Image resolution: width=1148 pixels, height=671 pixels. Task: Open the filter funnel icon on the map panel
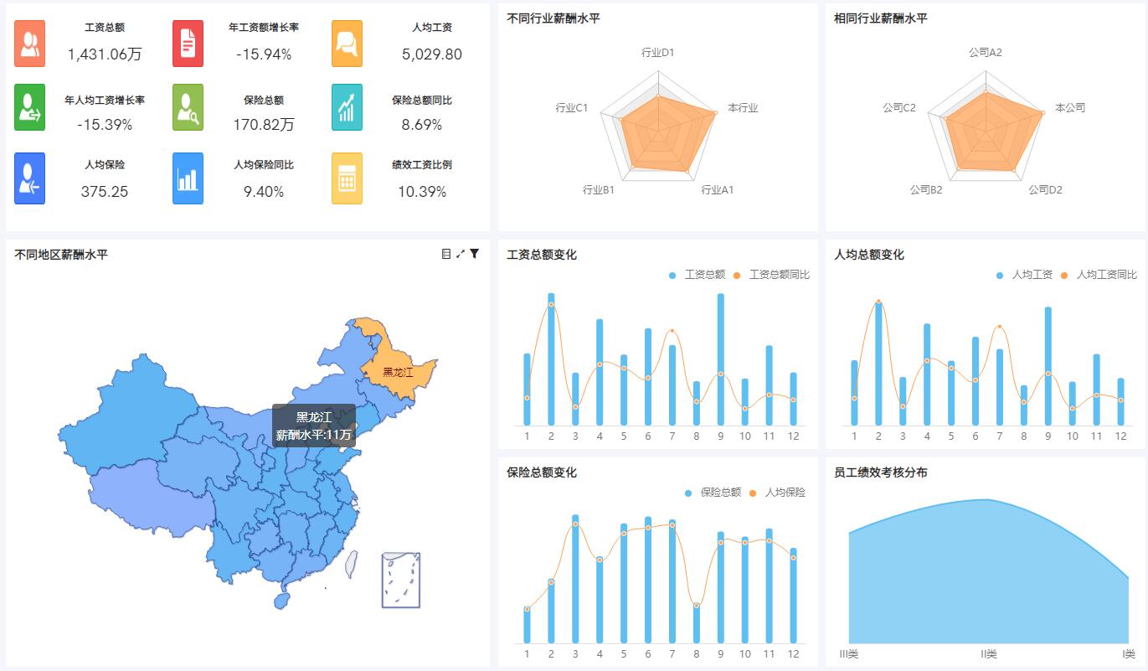(x=475, y=254)
